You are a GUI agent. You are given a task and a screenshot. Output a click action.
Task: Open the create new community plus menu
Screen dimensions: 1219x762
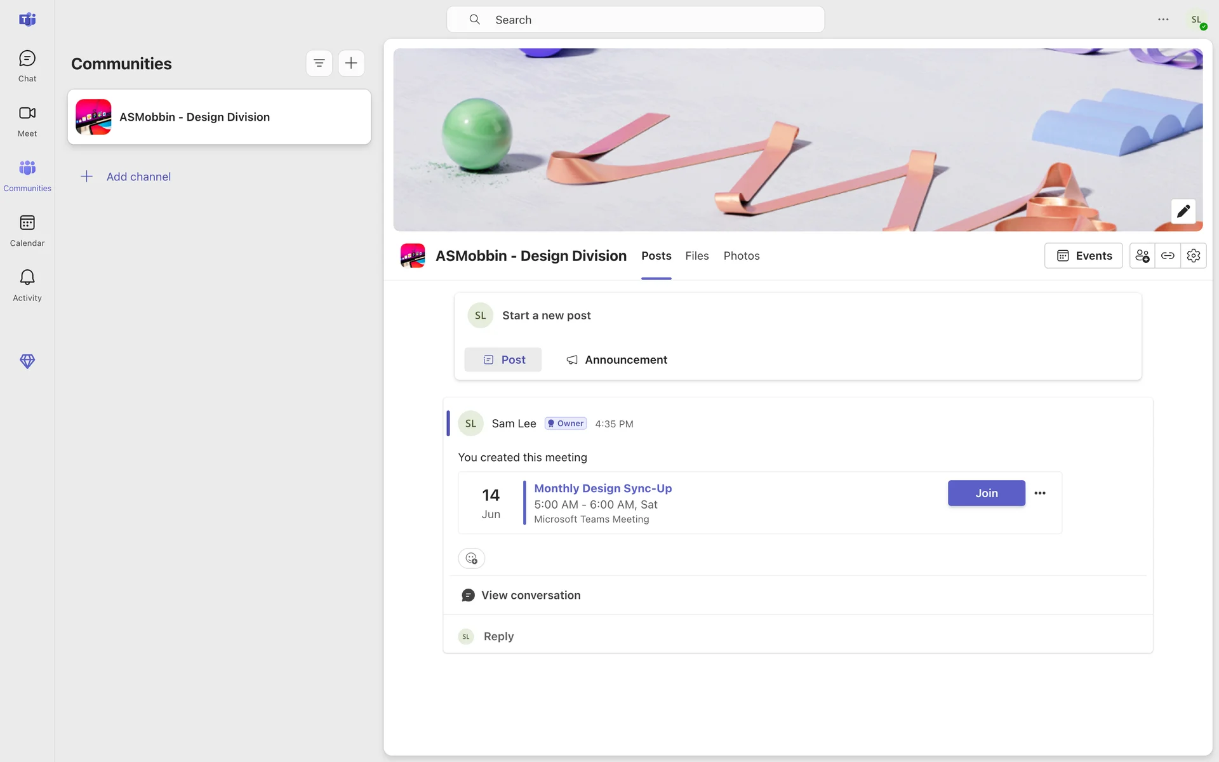click(351, 63)
